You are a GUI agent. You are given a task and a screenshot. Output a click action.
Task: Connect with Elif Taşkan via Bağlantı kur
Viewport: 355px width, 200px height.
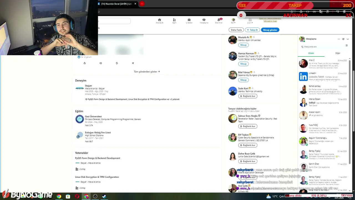coord(248,145)
